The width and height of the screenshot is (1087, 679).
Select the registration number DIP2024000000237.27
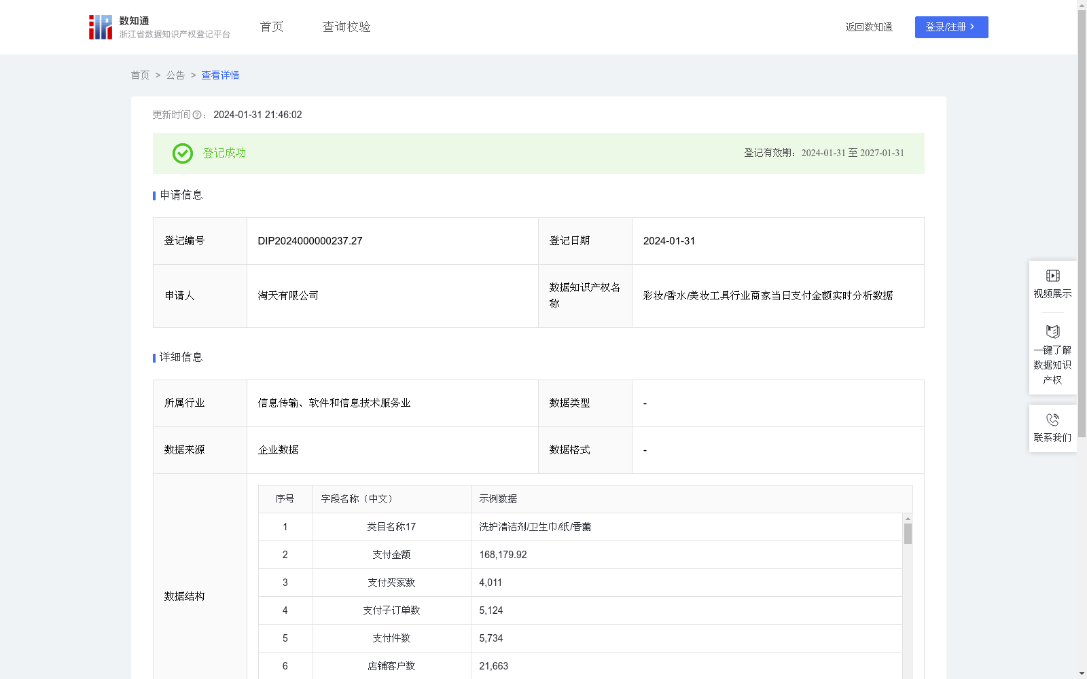coord(310,240)
